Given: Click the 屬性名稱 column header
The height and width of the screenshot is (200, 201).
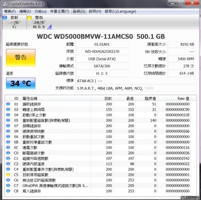Looking at the screenshot, I should pos(56,98).
